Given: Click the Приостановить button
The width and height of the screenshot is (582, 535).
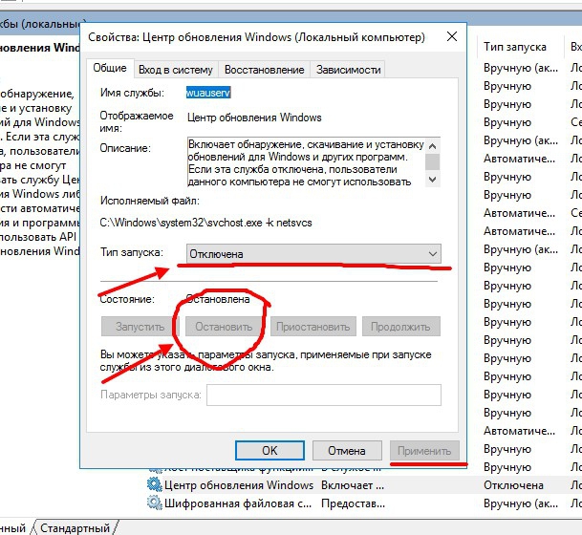Looking at the screenshot, I should 313,327.
